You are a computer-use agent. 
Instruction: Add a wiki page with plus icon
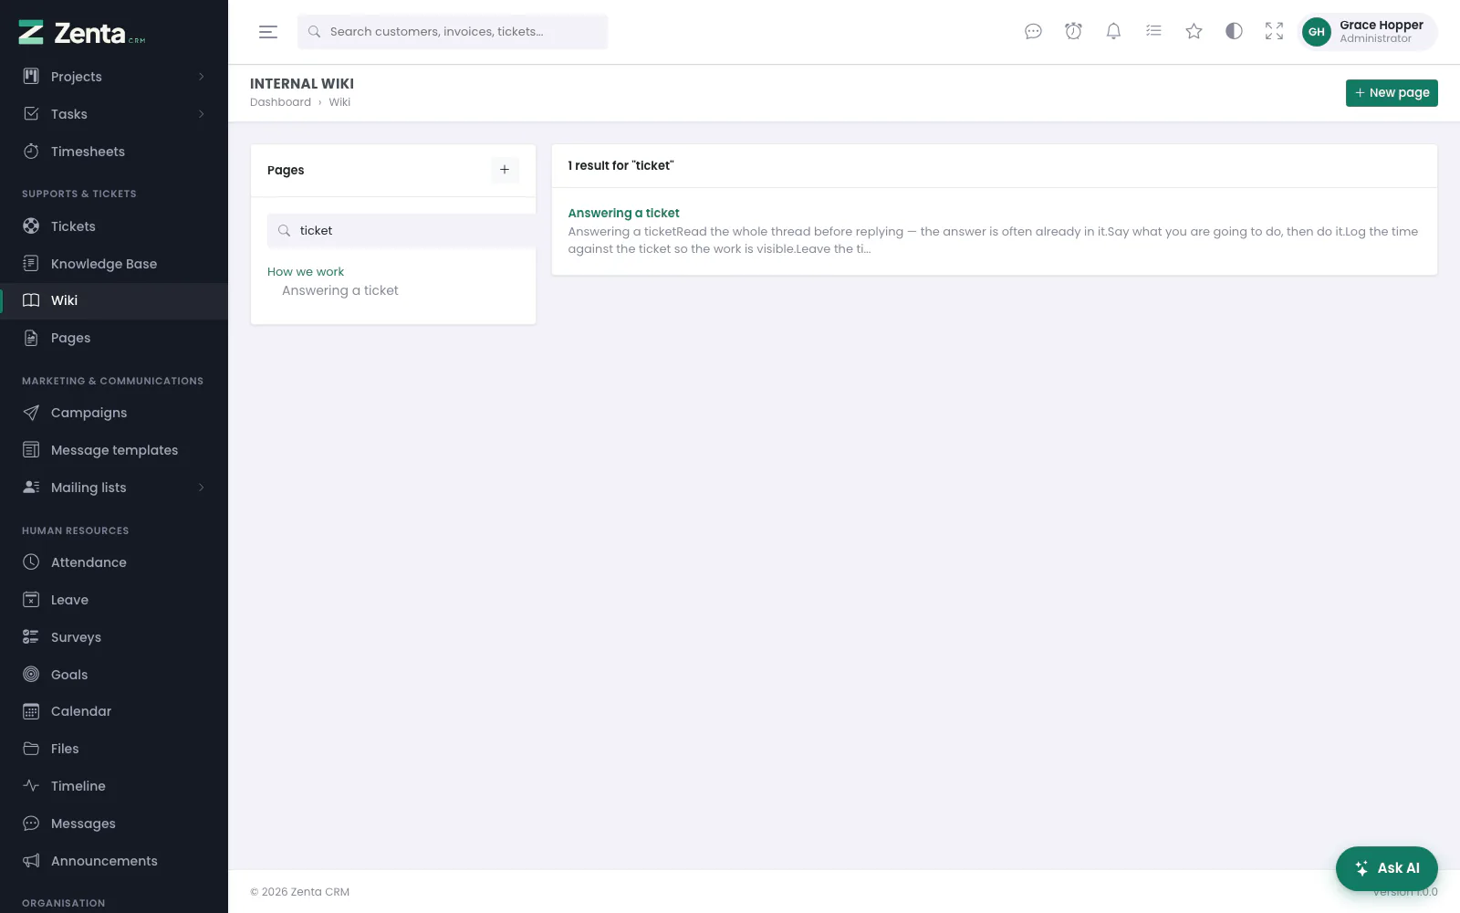click(x=505, y=170)
